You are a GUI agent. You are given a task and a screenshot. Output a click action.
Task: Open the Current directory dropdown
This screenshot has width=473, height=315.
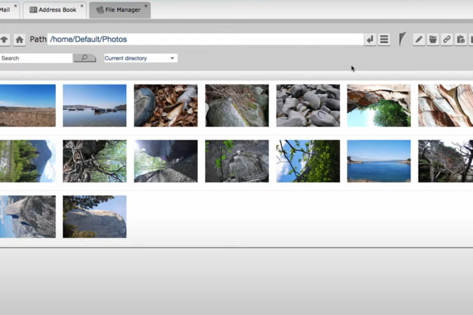coord(140,58)
